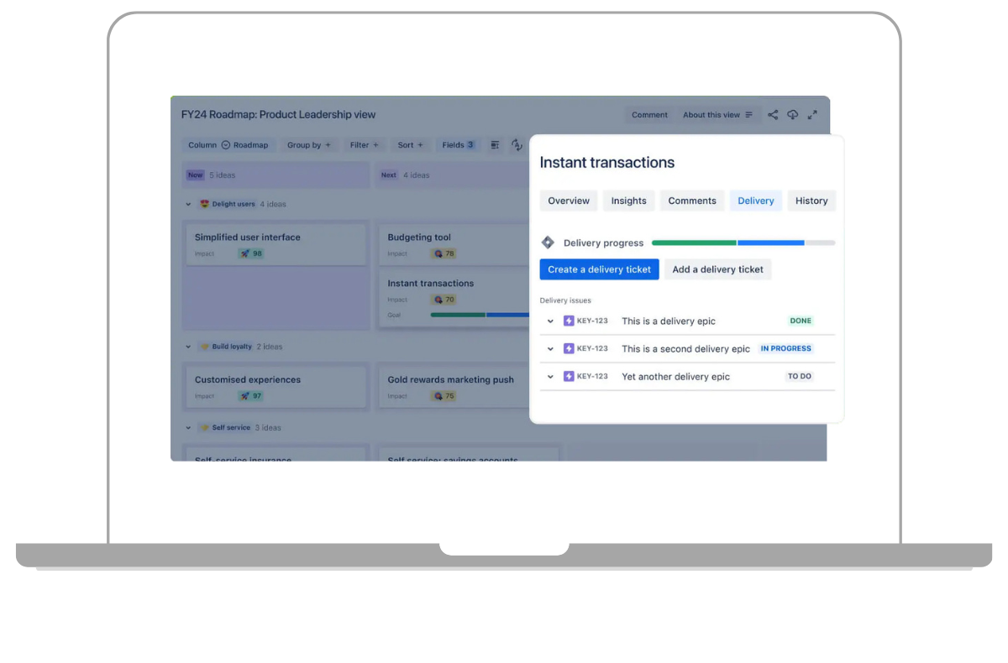This screenshot has height=663, width=1008.
Task: Click the cloud export icon near the top right
Action: pyautogui.click(x=792, y=115)
